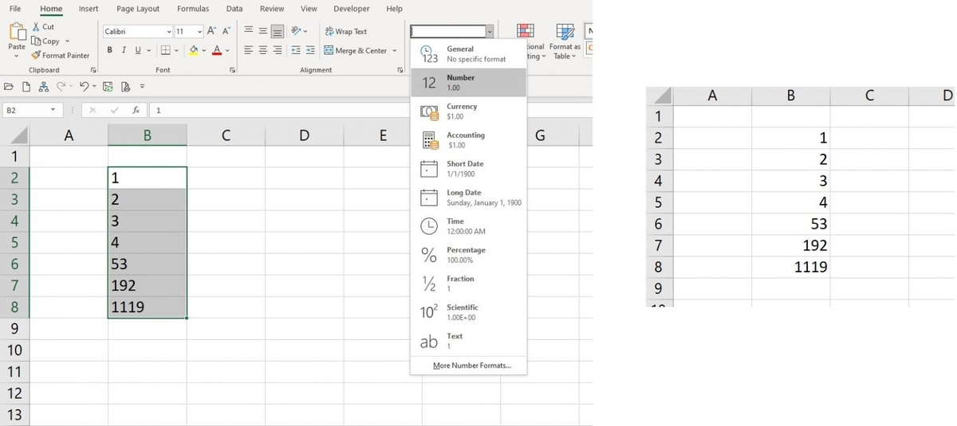Choose Accounting format
The image size is (957, 426).
click(468, 140)
